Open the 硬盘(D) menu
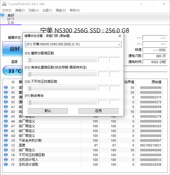Viewport: 170px width, 175px height. click(61, 10)
